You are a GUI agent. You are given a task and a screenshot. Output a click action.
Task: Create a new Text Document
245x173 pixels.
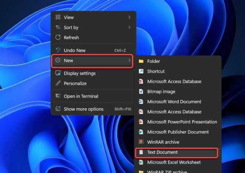pyautogui.click(x=162, y=152)
